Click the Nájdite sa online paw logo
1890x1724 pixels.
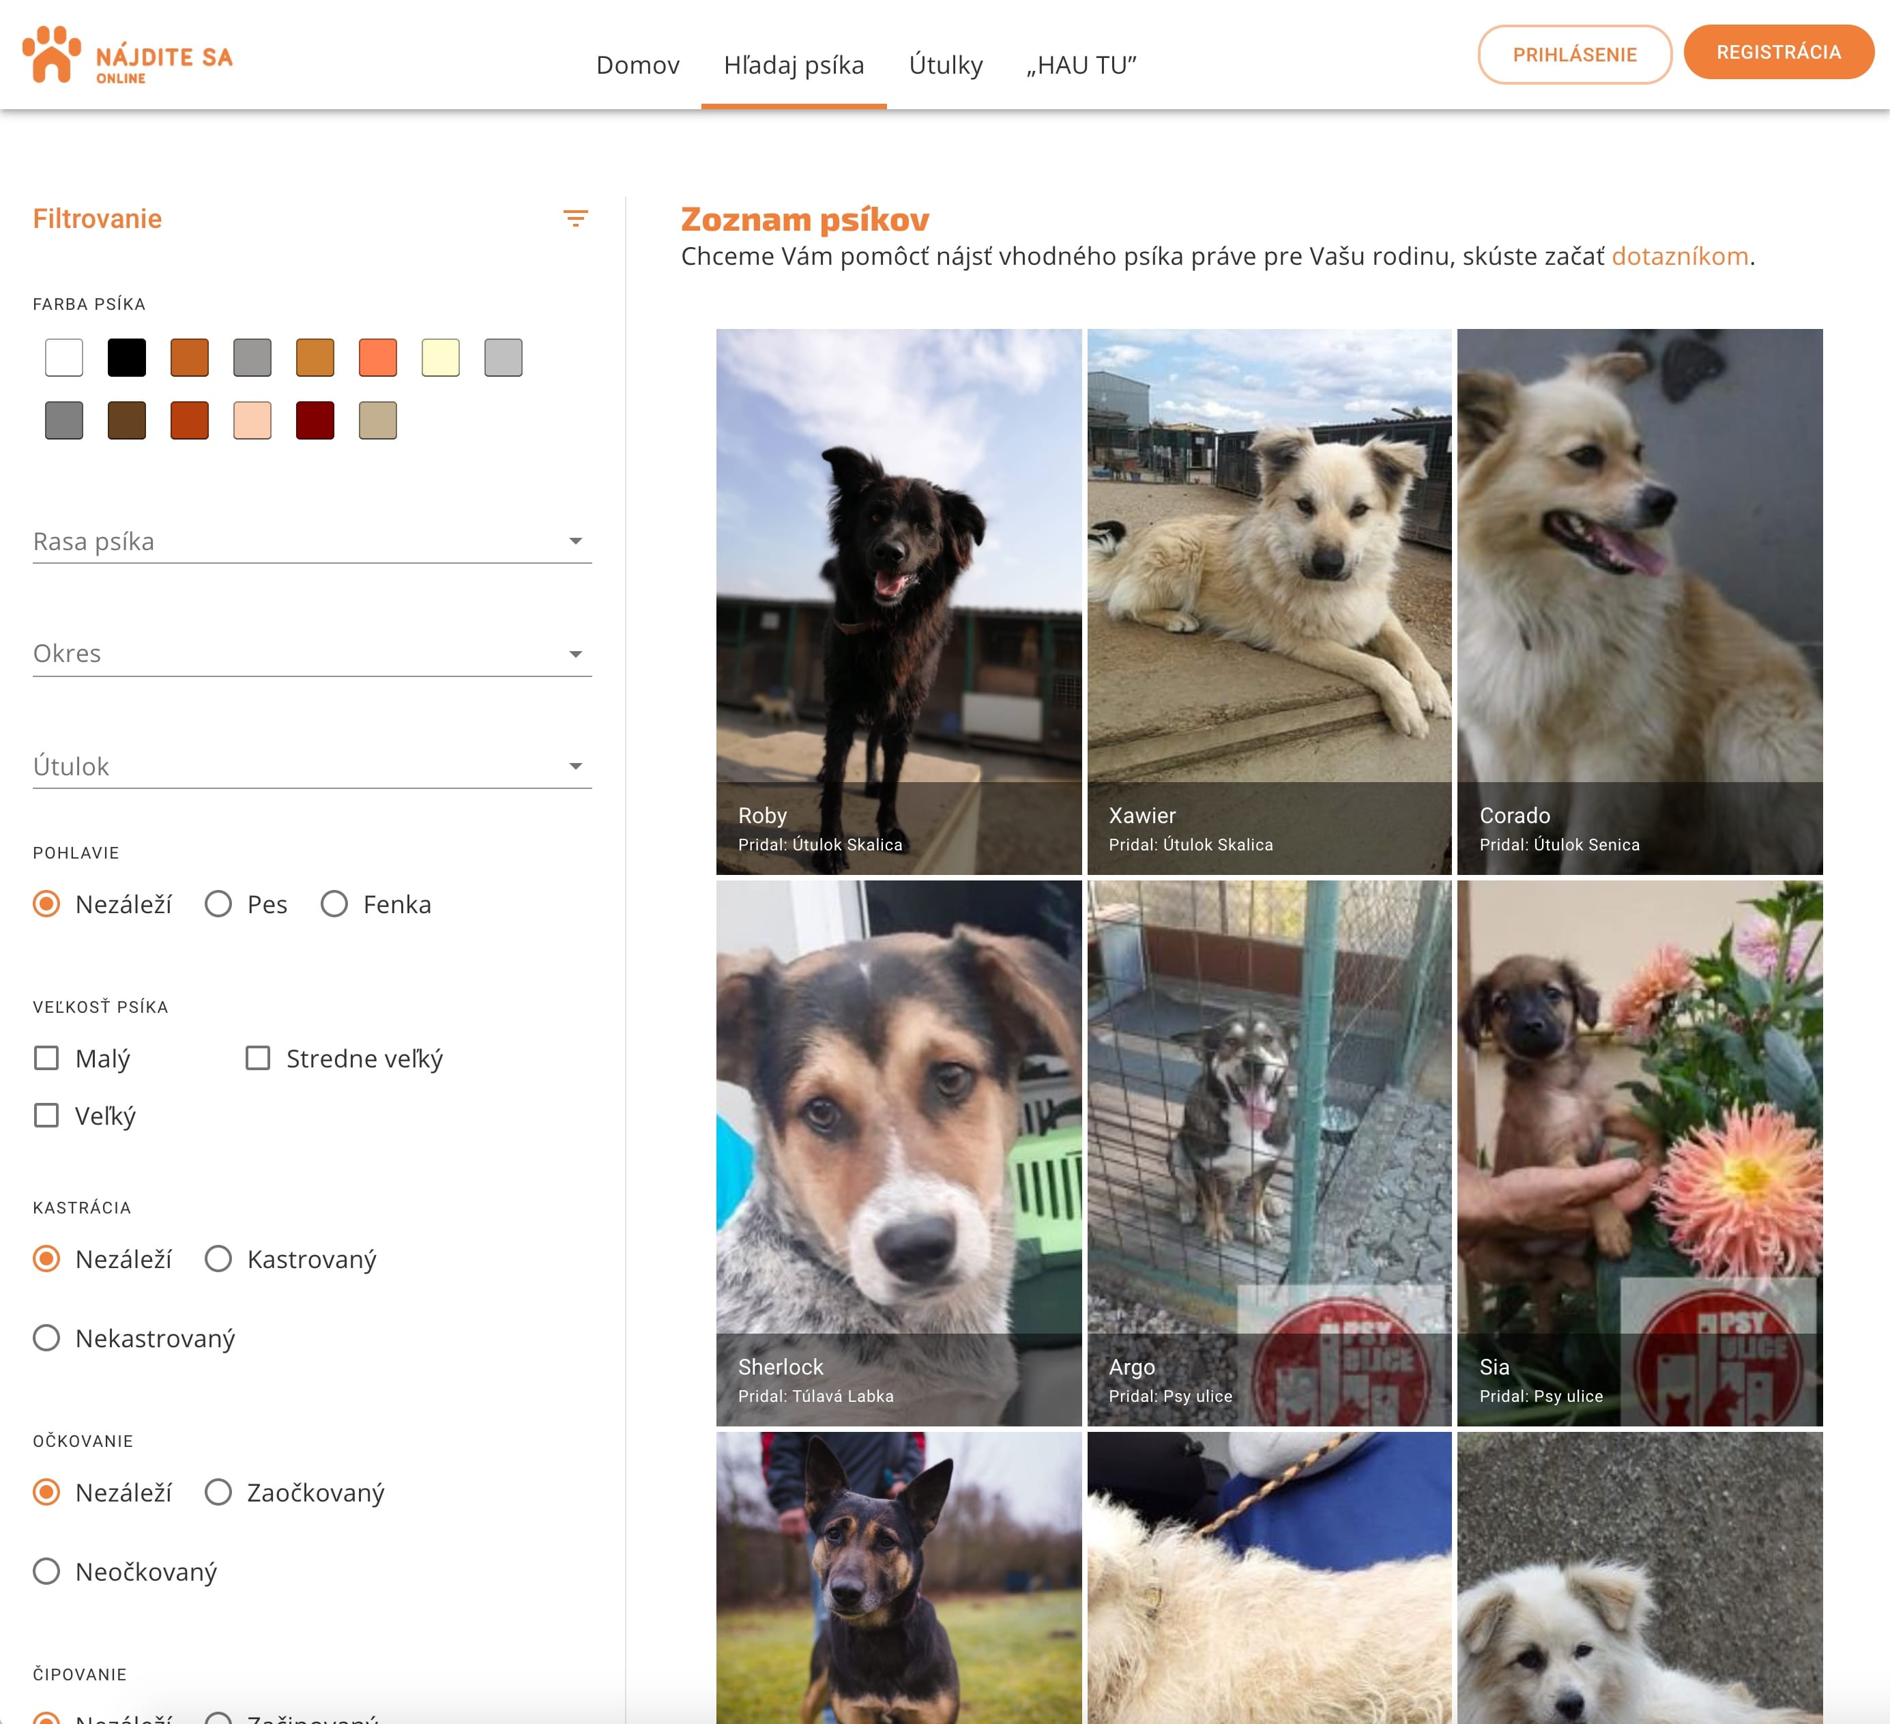(x=126, y=55)
